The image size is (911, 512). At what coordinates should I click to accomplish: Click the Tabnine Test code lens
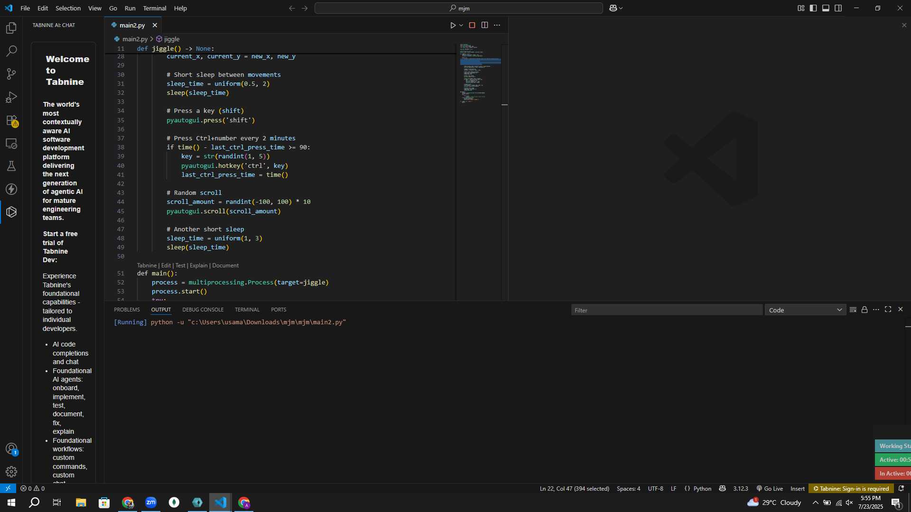tap(180, 265)
